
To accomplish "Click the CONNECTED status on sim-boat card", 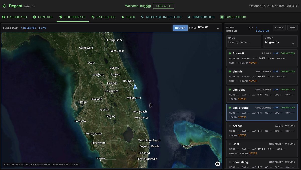I will (288, 90).
